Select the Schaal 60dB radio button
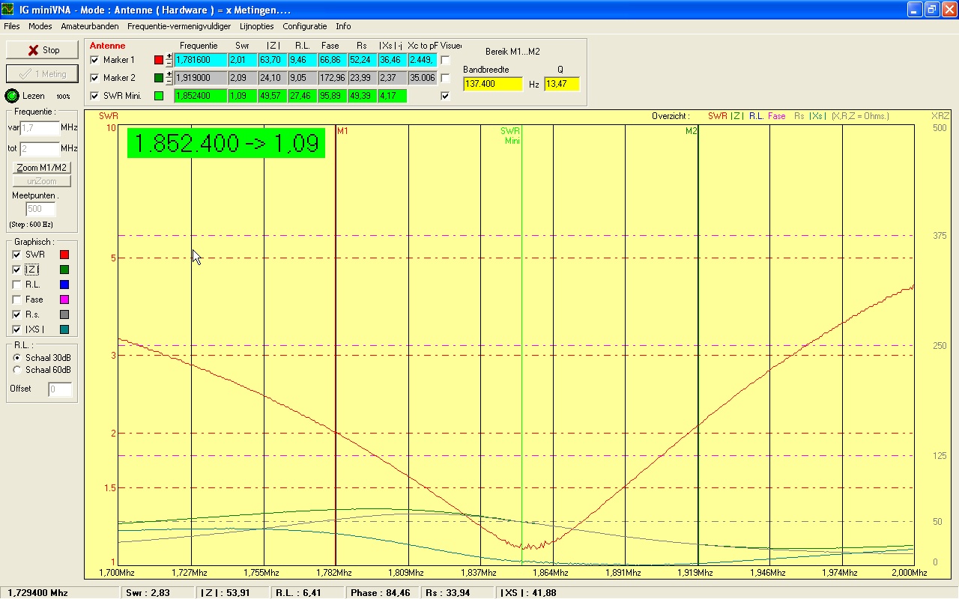This screenshot has height=599, width=959. [18, 370]
